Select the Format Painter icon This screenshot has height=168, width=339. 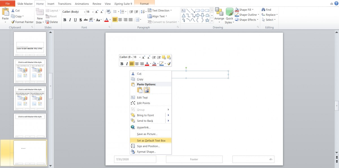[13, 22]
